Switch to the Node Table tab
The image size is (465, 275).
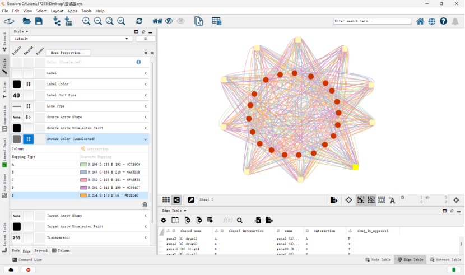tap(378, 259)
